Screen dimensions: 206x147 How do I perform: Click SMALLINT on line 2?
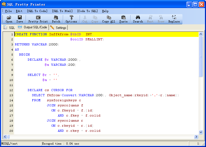(94, 39)
